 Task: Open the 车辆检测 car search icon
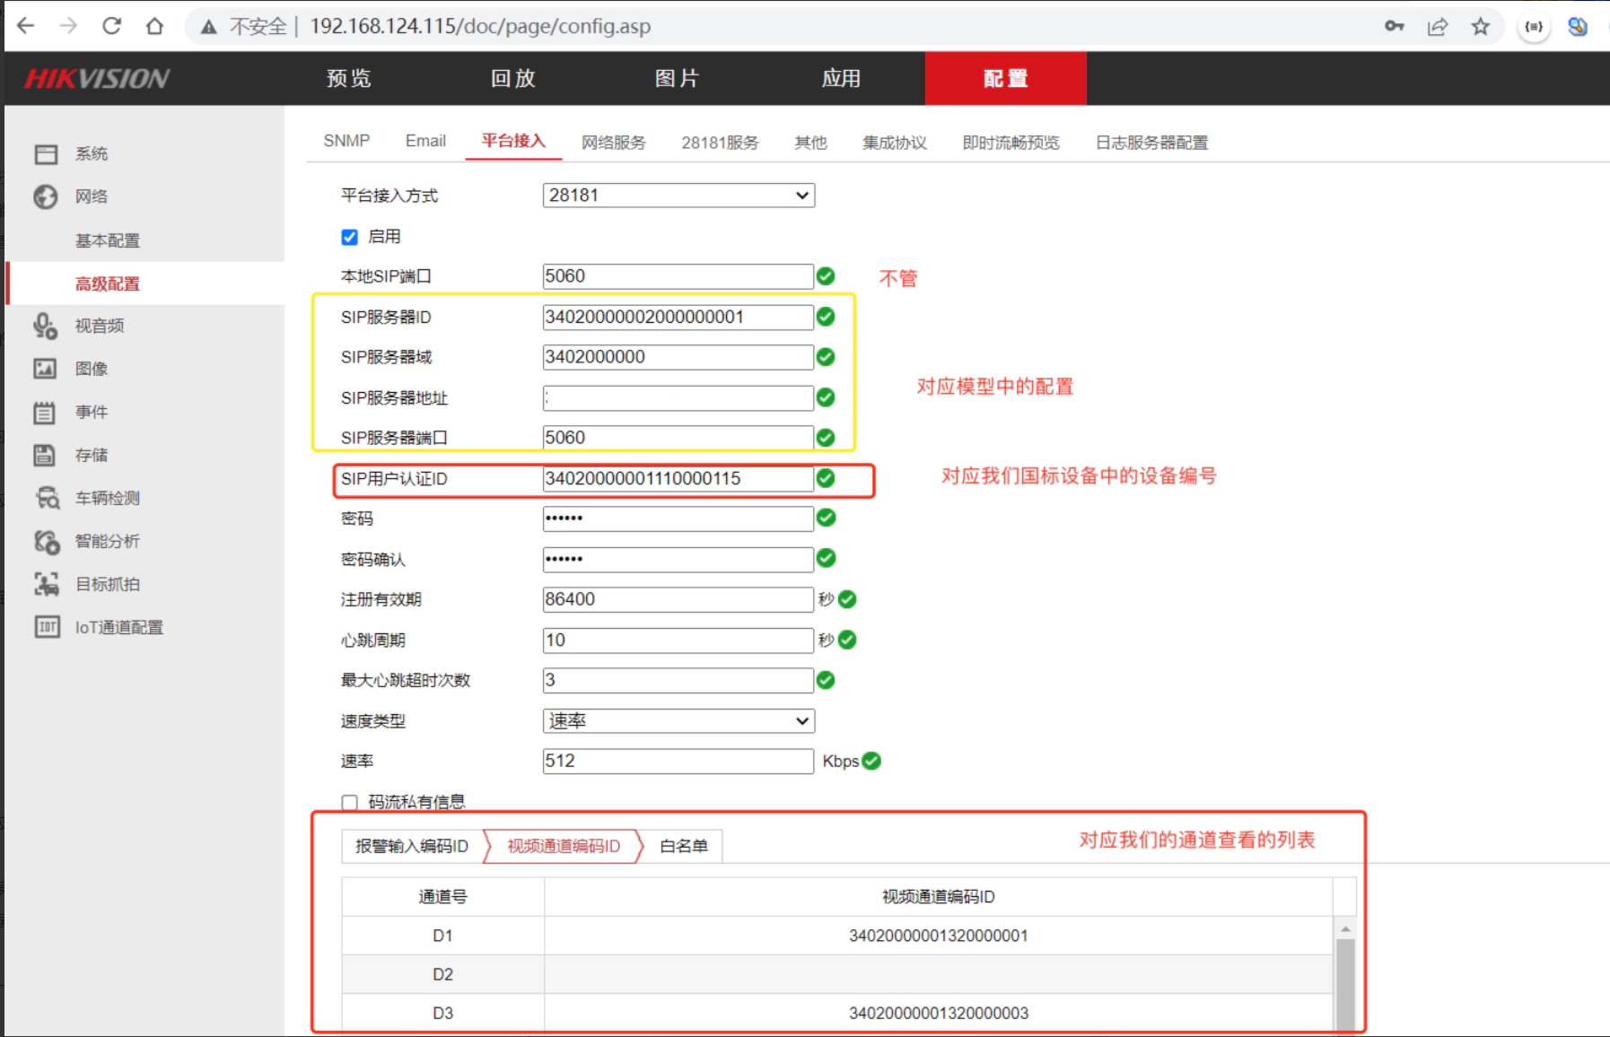[48, 498]
